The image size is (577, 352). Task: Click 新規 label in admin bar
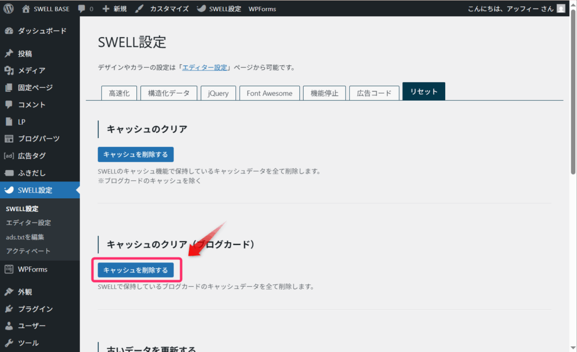(x=120, y=9)
